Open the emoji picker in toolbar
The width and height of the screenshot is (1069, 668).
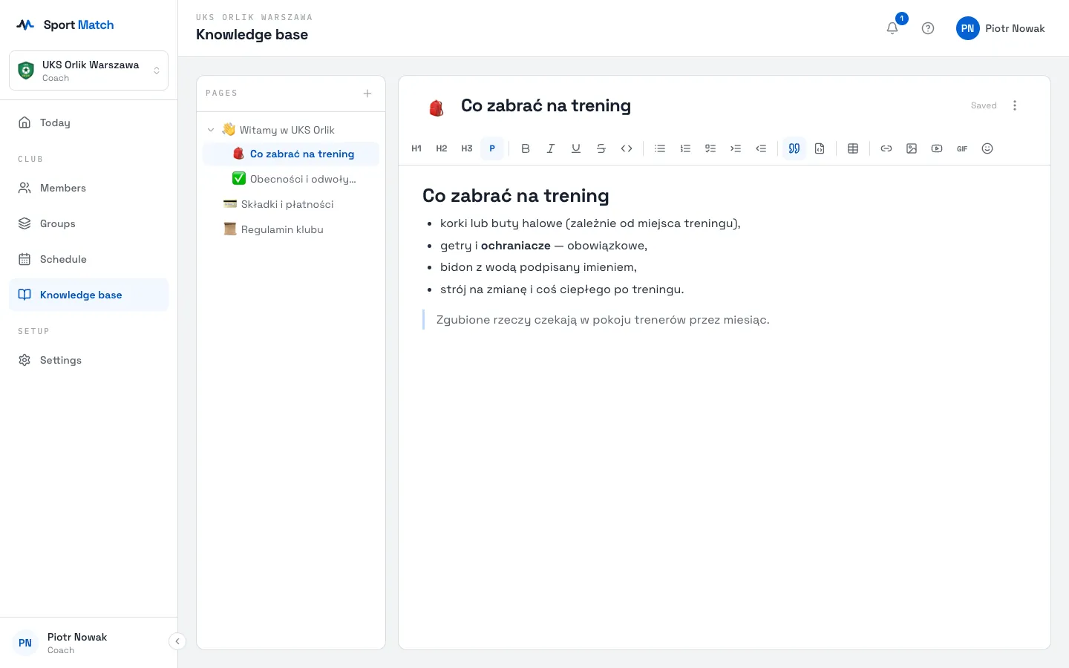pyautogui.click(x=987, y=148)
